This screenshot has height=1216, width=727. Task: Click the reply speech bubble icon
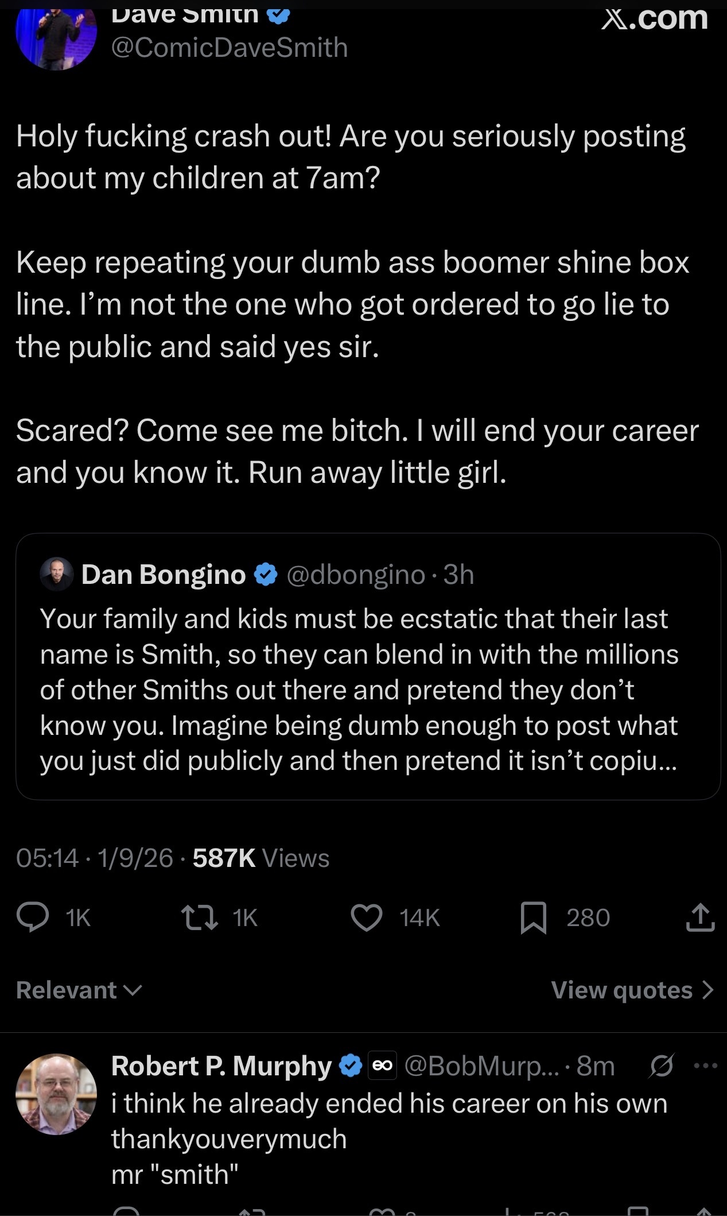33,917
